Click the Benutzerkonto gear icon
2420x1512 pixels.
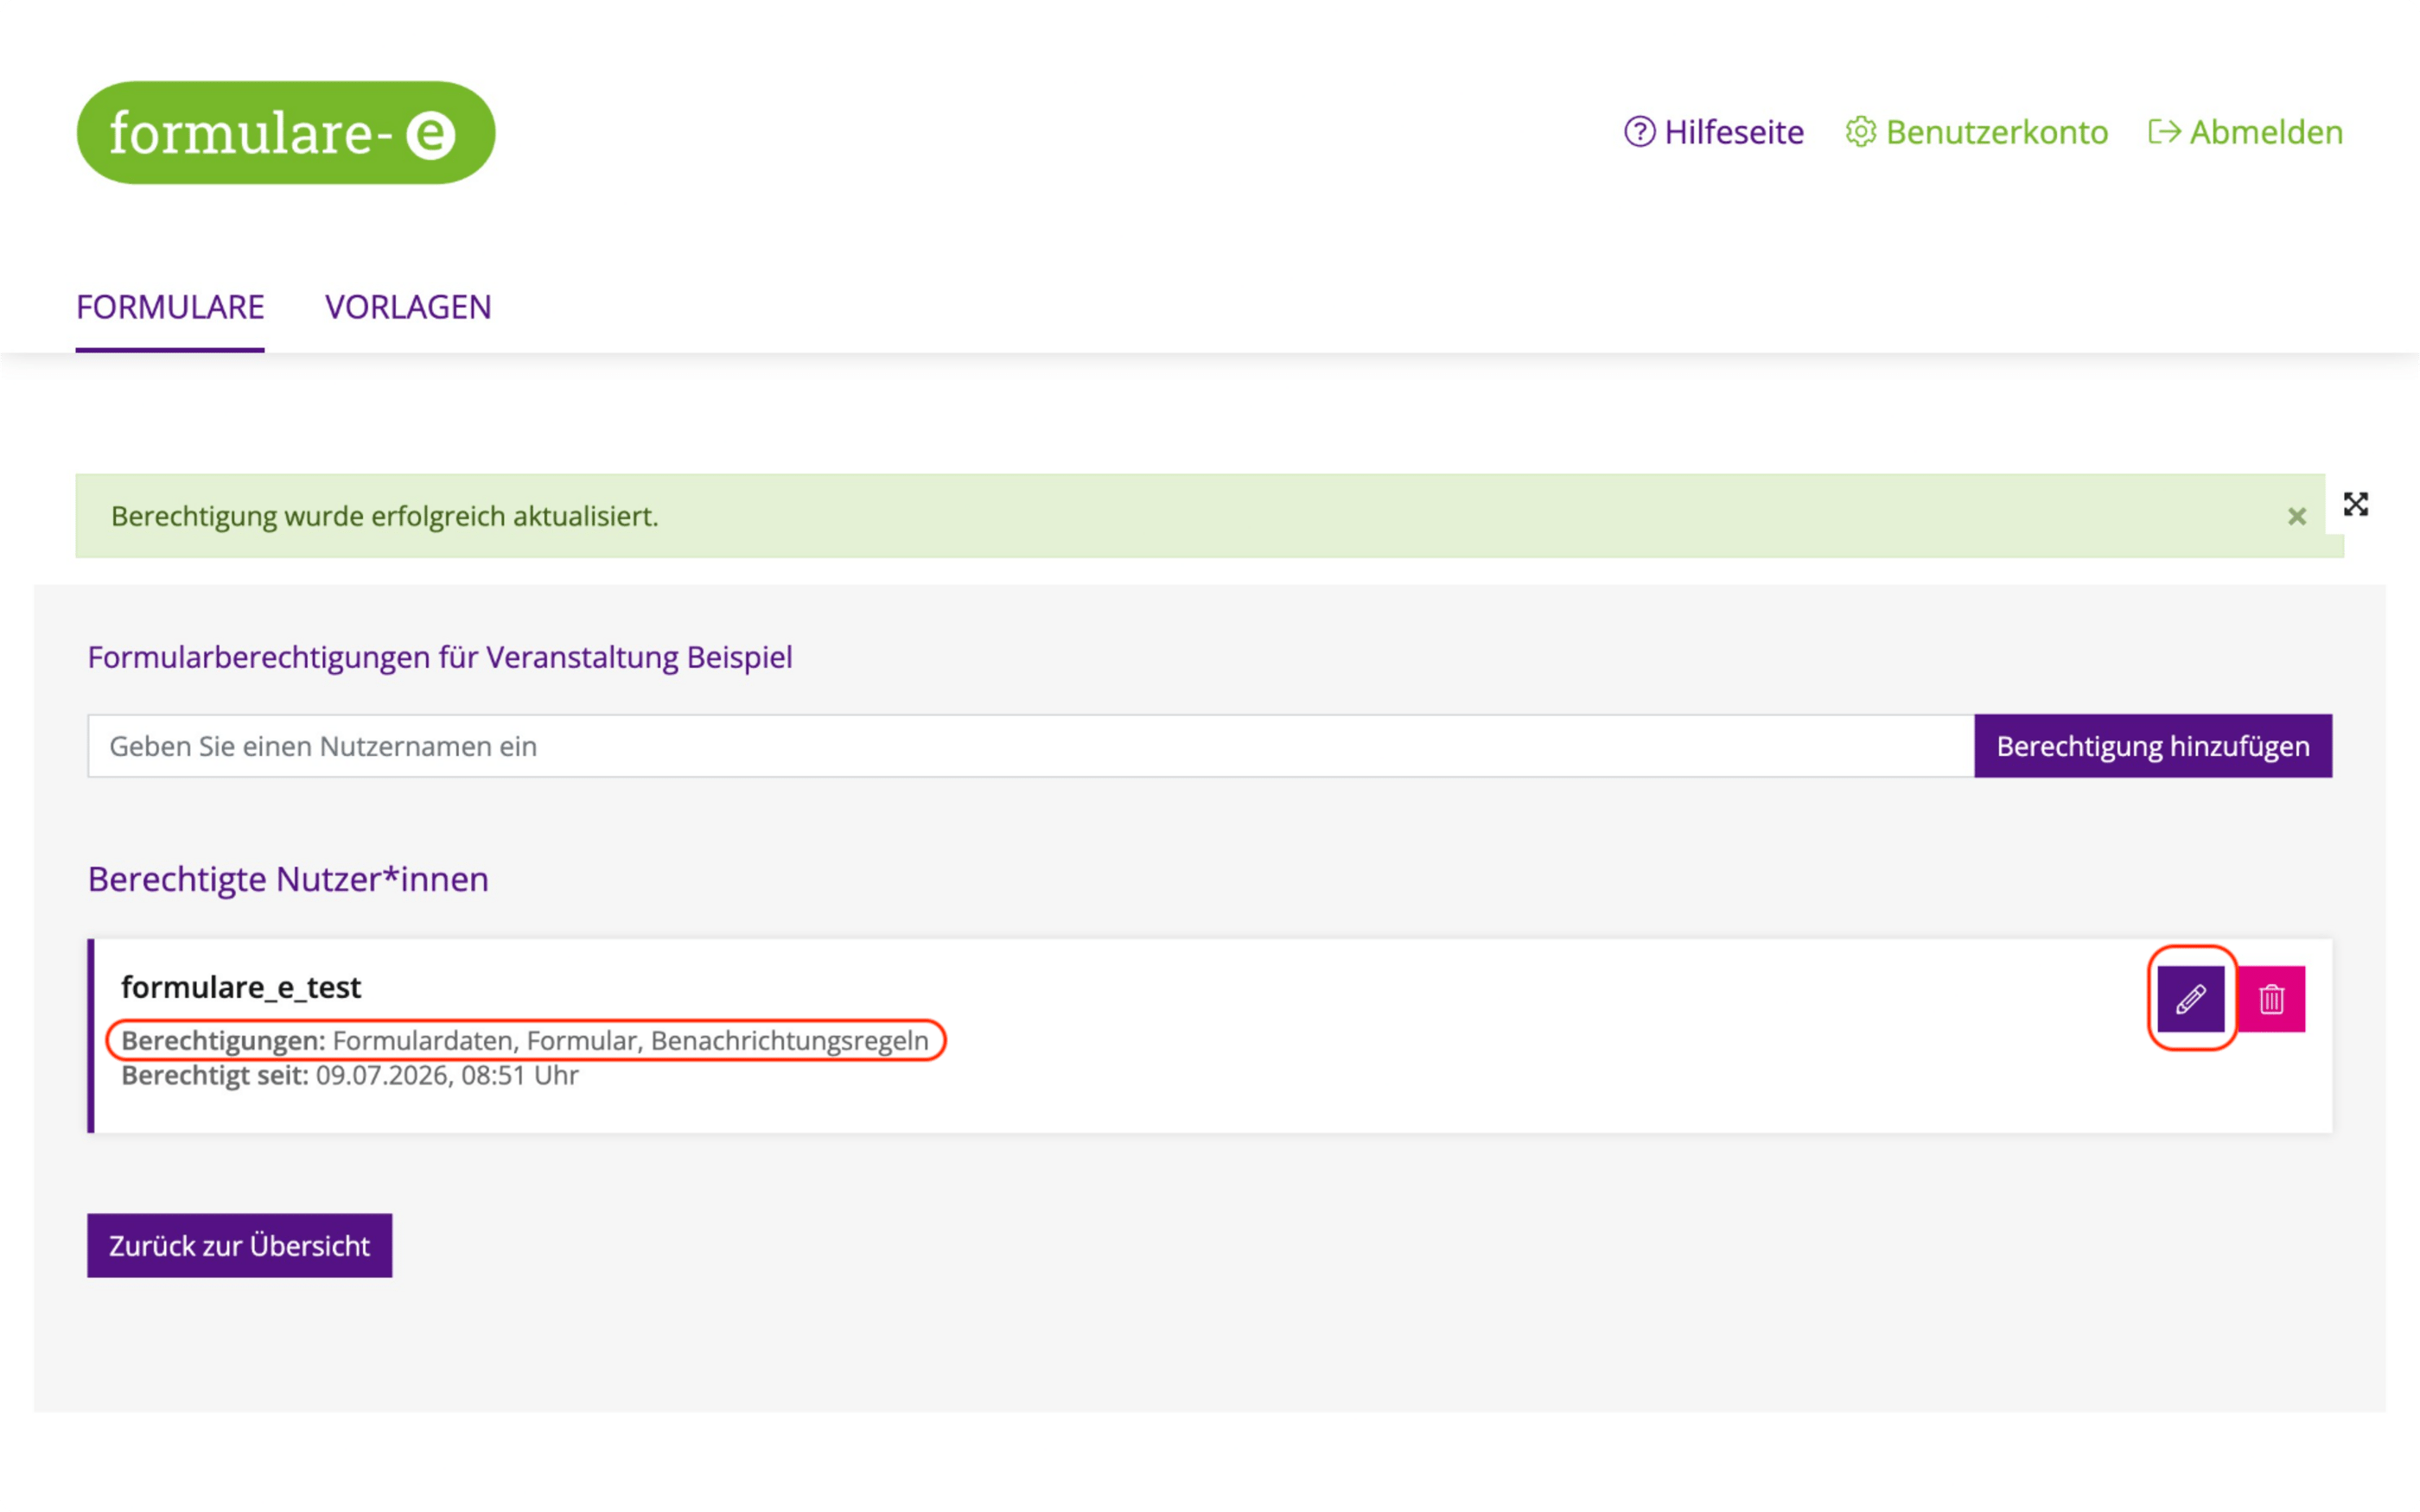point(1860,132)
